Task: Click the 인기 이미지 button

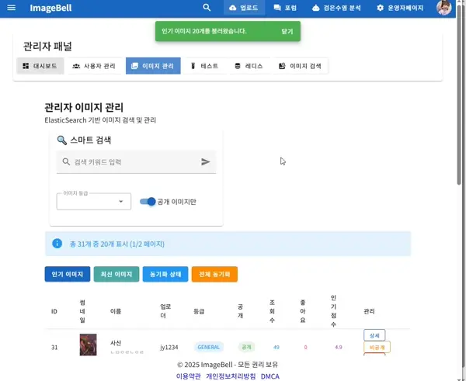Action: [x=67, y=274]
